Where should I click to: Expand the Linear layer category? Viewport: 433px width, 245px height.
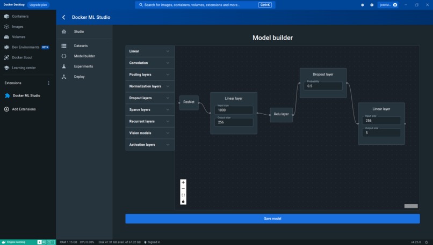click(150, 51)
